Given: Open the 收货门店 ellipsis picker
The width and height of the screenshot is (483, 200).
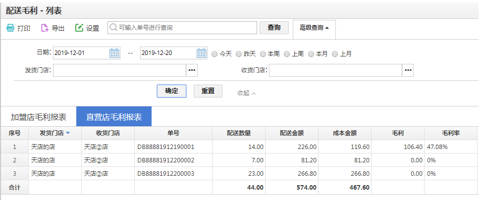Looking at the screenshot, I should tap(408, 70).
